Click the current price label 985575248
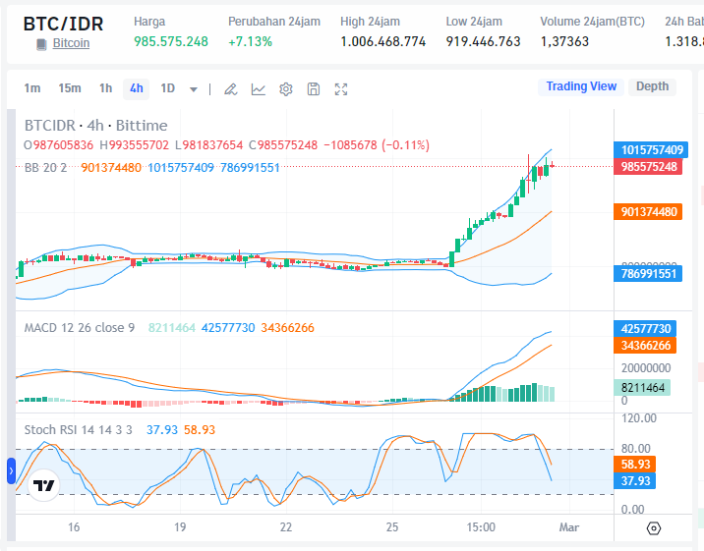The height and width of the screenshot is (551, 704). click(x=648, y=167)
